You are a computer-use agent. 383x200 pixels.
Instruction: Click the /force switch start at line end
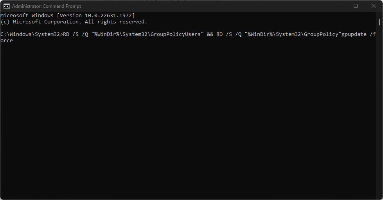(x=373, y=34)
